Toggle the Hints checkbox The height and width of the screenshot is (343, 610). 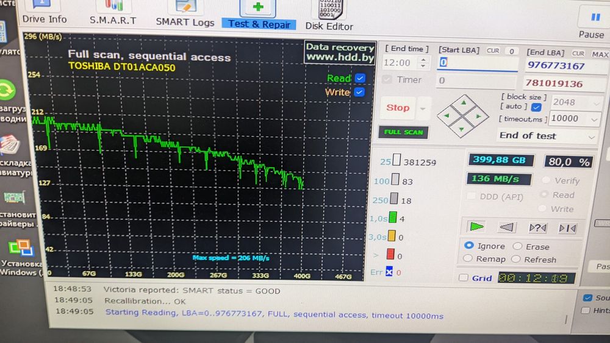pos(586,310)
